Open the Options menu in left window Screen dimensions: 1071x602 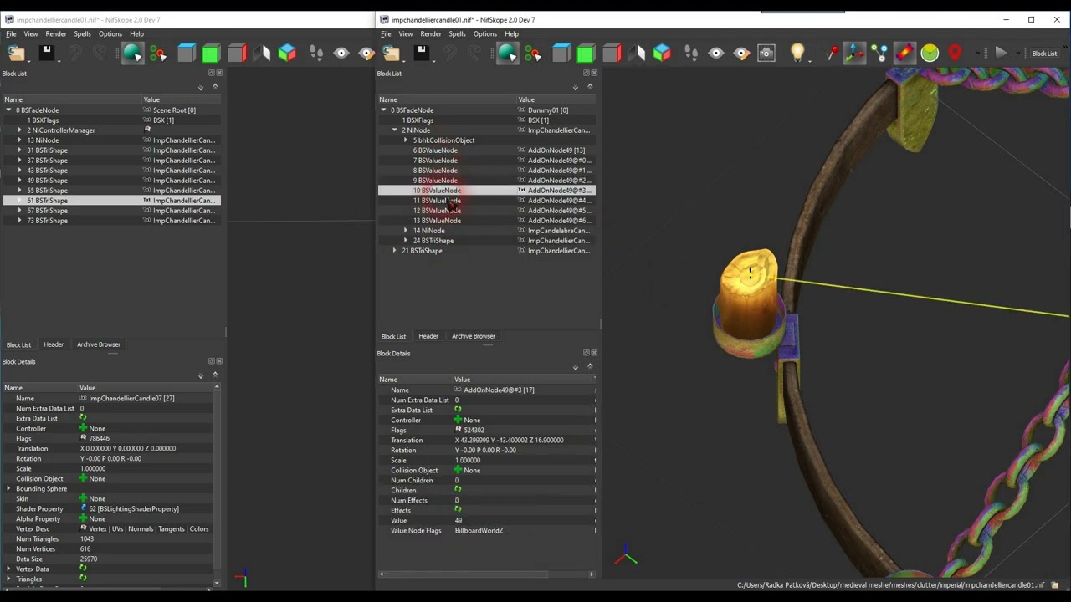pyautogui.click(x=110, y=34)
